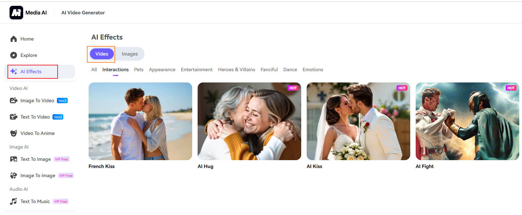Select the Text To Video icon
The width and height of the screenshot is (522, 215).
14,117
